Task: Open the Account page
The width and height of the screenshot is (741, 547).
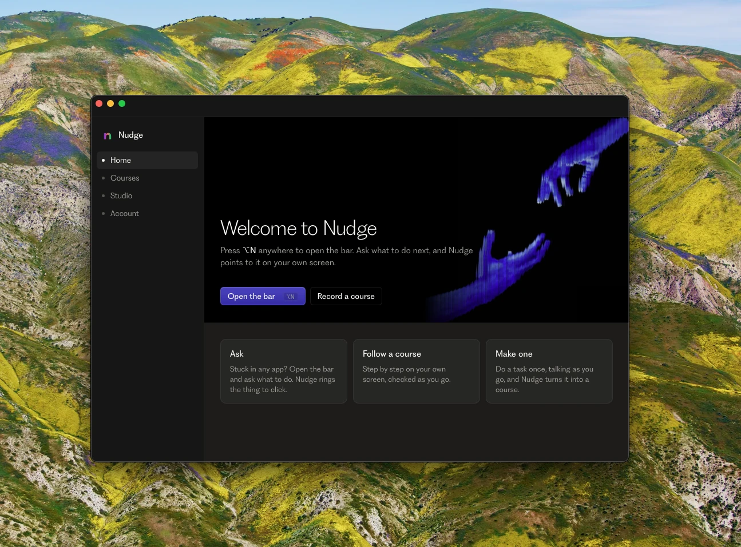Action: point(148,213)
